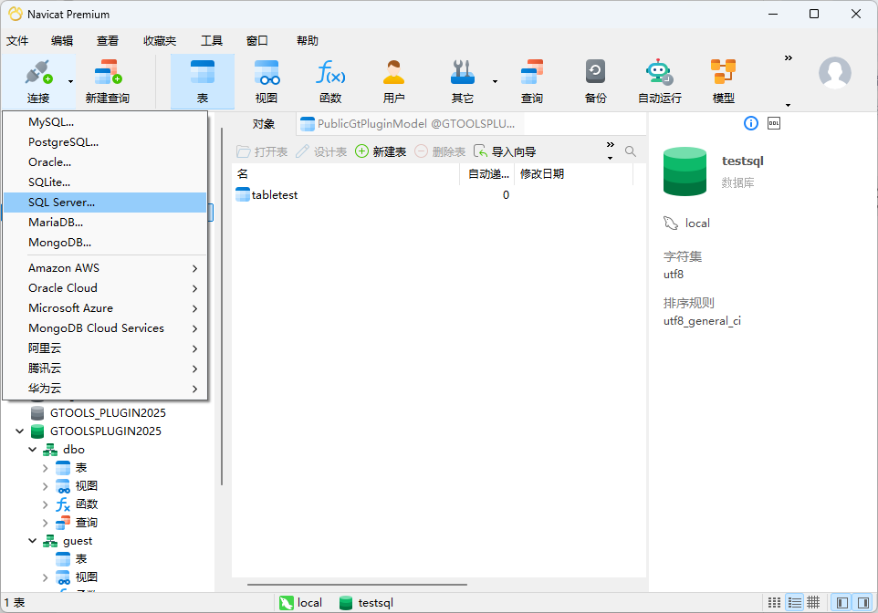Choose MongoDB... from connection menu
Screen dimensions: 878x613
point(105,243)
